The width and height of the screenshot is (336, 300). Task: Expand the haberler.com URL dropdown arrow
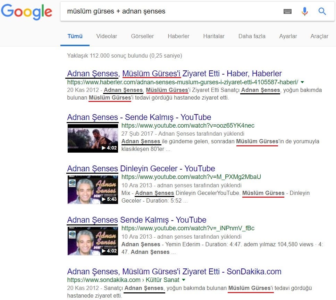[302, 82]
